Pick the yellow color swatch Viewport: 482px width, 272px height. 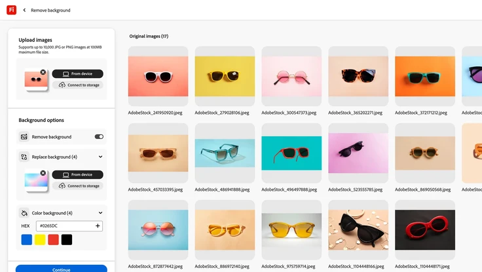[40, 240]
